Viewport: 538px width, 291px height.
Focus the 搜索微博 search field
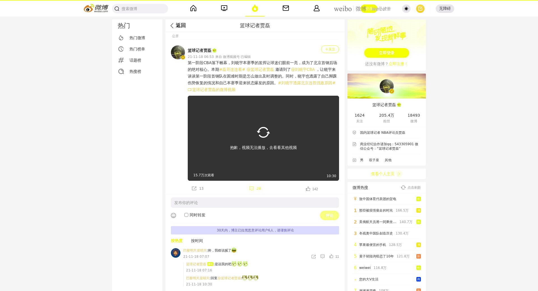click(140, 9)
